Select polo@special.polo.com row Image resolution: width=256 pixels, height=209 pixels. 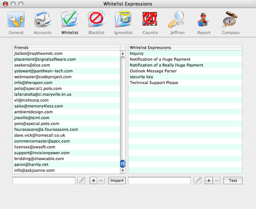(66, 123)
